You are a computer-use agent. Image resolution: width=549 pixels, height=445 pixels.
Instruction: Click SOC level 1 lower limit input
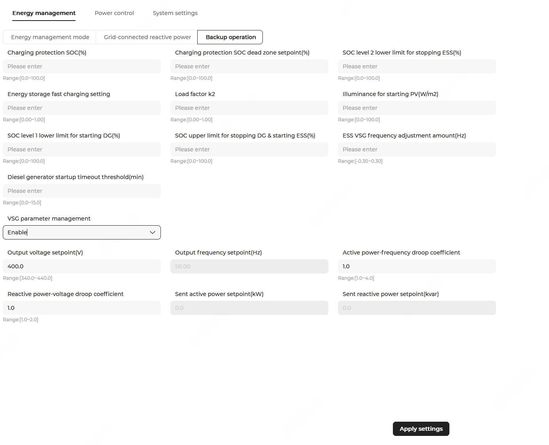click(x=82, y=149)
